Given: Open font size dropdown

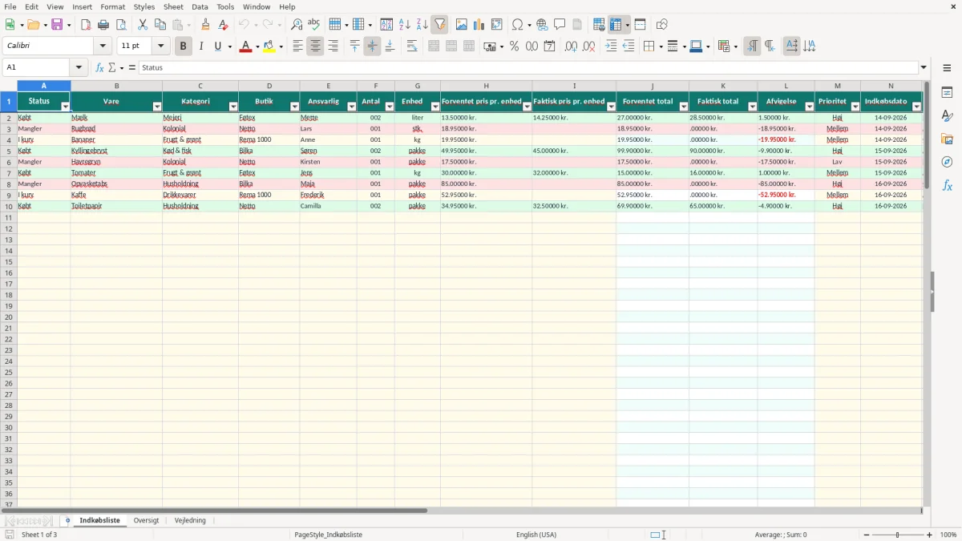Looking at the screenshot, I should 160,46.
